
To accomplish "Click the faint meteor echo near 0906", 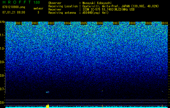I will 102,91.
